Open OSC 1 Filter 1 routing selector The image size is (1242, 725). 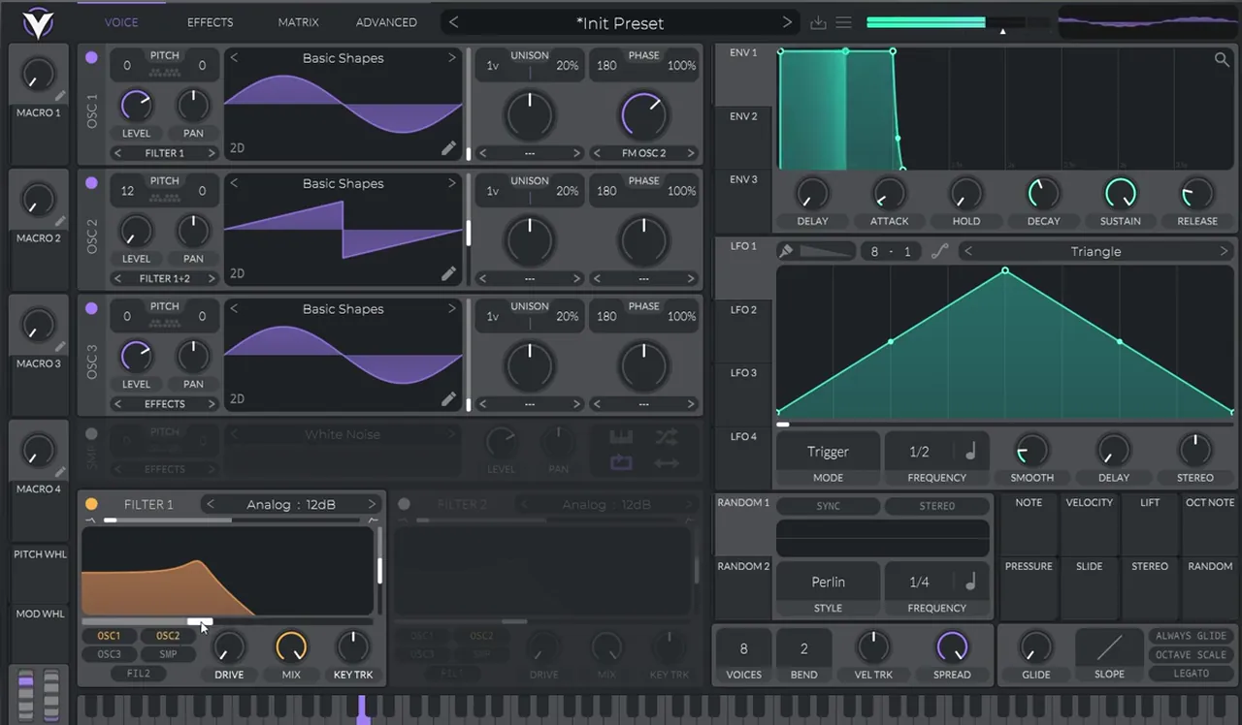[x=164, y=153]
